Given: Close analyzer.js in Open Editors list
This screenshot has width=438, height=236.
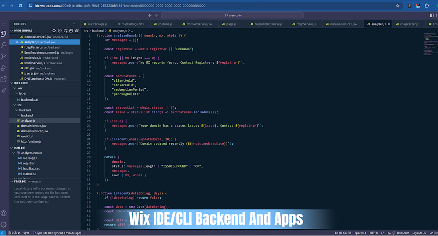Looking at the screenshot, I should (x=17, y=42).
